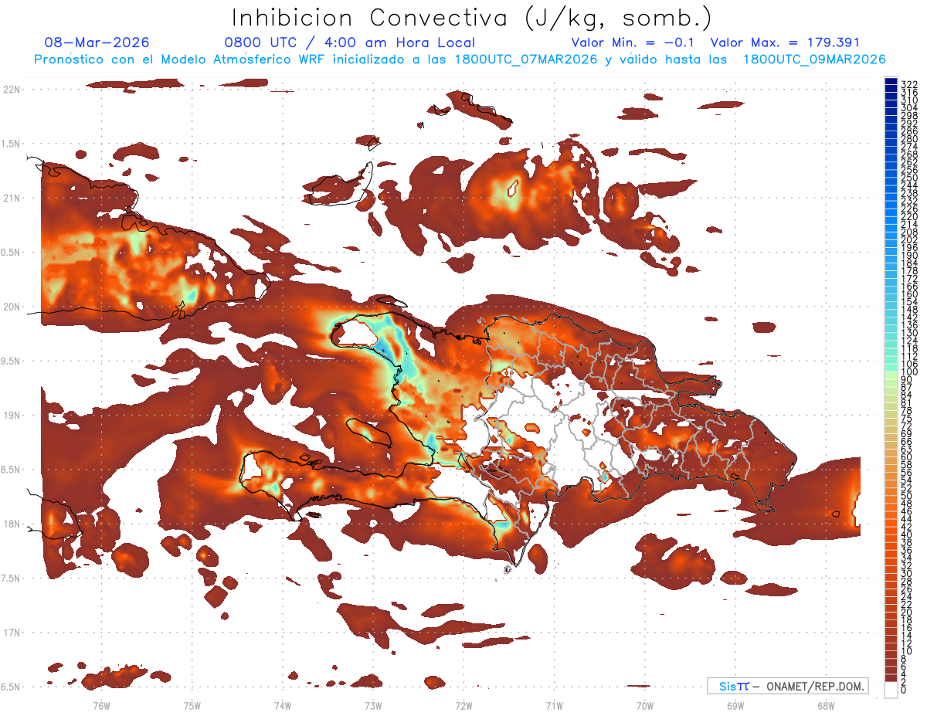Click the "72W" longitude label
The height and width of the screenshot is (716, 927).
point(463,705)
